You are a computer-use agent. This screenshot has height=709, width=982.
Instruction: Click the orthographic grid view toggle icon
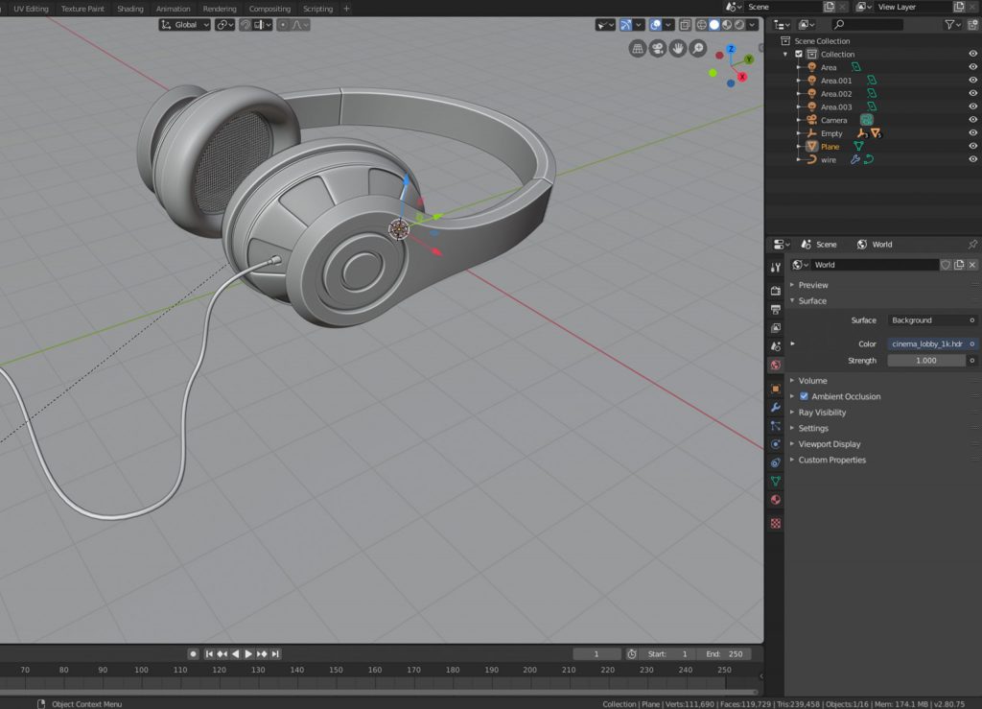point(638,48)
